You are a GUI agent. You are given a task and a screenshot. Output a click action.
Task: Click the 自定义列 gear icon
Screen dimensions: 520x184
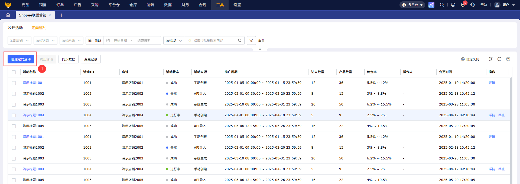click(x=463, y=59)
